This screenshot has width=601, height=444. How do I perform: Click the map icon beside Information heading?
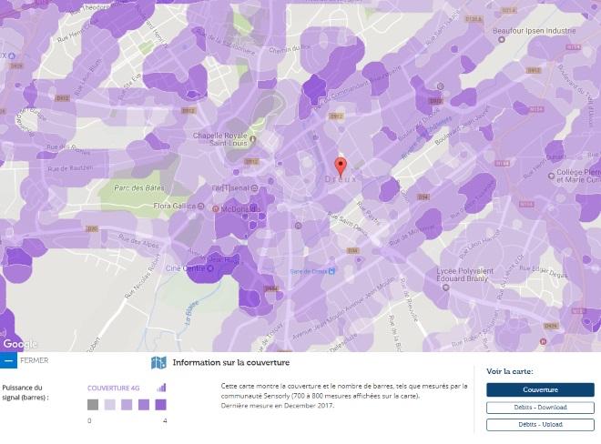click(158, 362)
